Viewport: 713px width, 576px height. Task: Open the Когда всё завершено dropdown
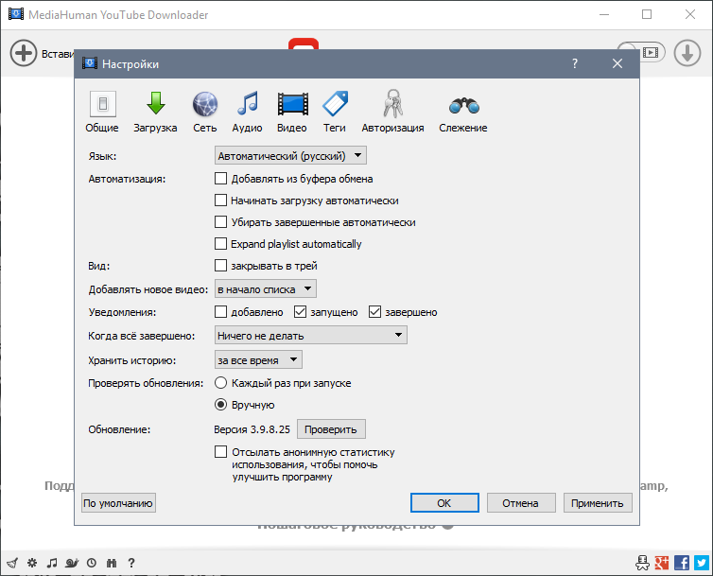click(310, 336)
